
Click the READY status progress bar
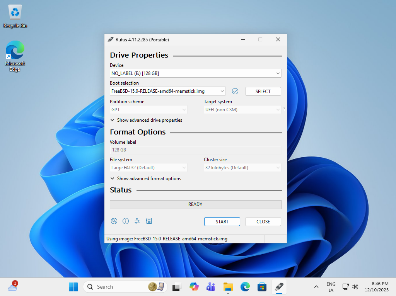195,204
